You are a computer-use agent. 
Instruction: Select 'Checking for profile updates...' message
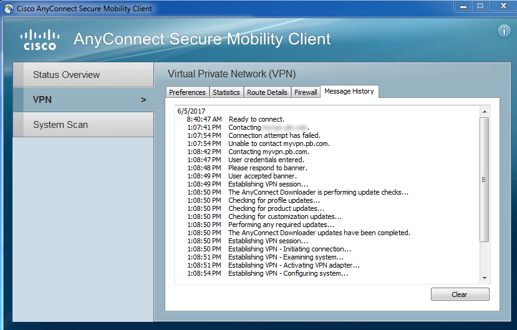coord(274,200)
